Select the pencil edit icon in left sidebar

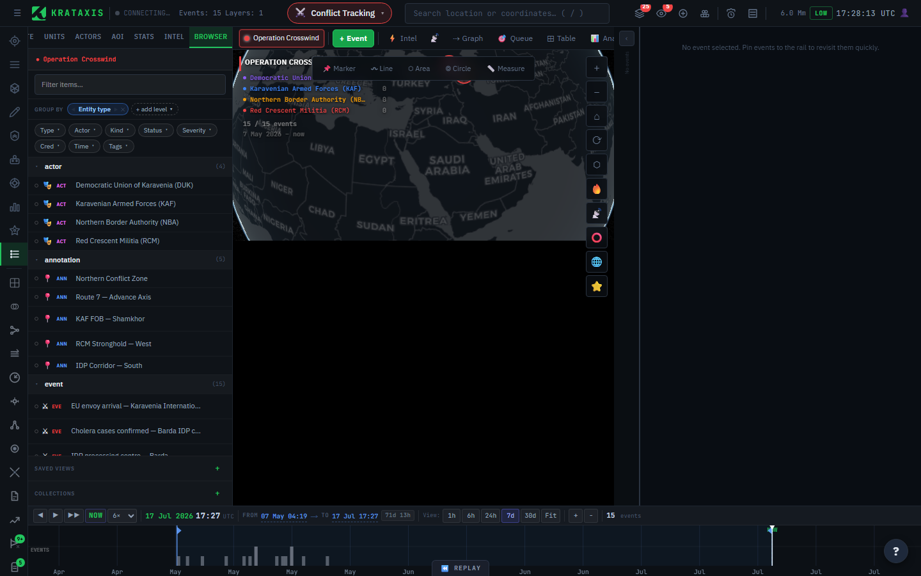pos(15,112)
